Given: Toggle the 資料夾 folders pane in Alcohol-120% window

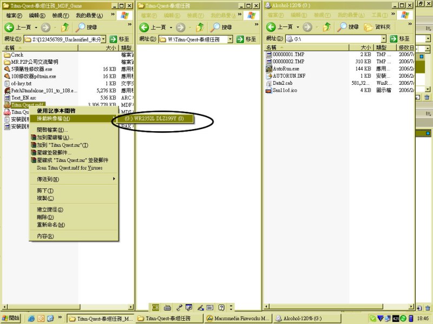Looking at the screenshot, I should [377, 26].
